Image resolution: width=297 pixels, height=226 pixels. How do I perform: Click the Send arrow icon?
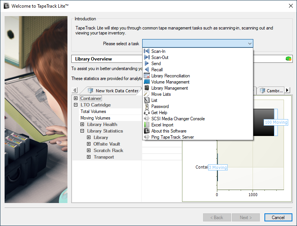[x=147, y=64]
